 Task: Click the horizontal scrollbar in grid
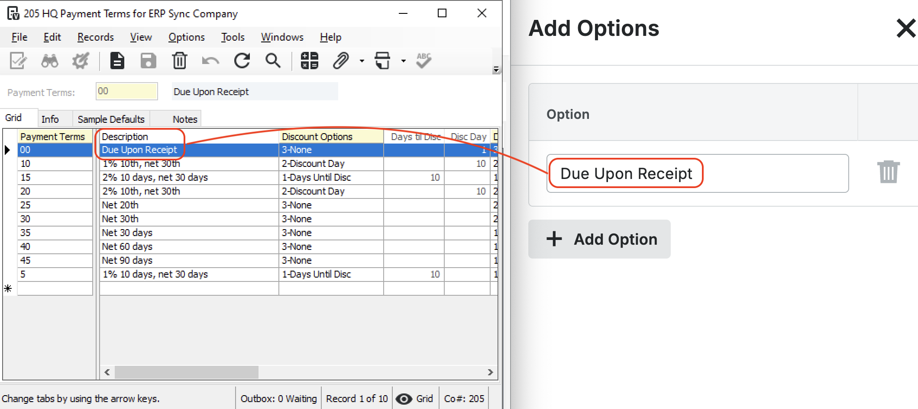(x=186, y=372)
